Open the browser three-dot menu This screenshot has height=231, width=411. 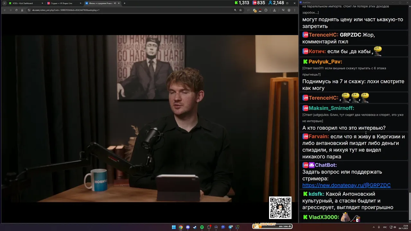(x=295, y=10)
